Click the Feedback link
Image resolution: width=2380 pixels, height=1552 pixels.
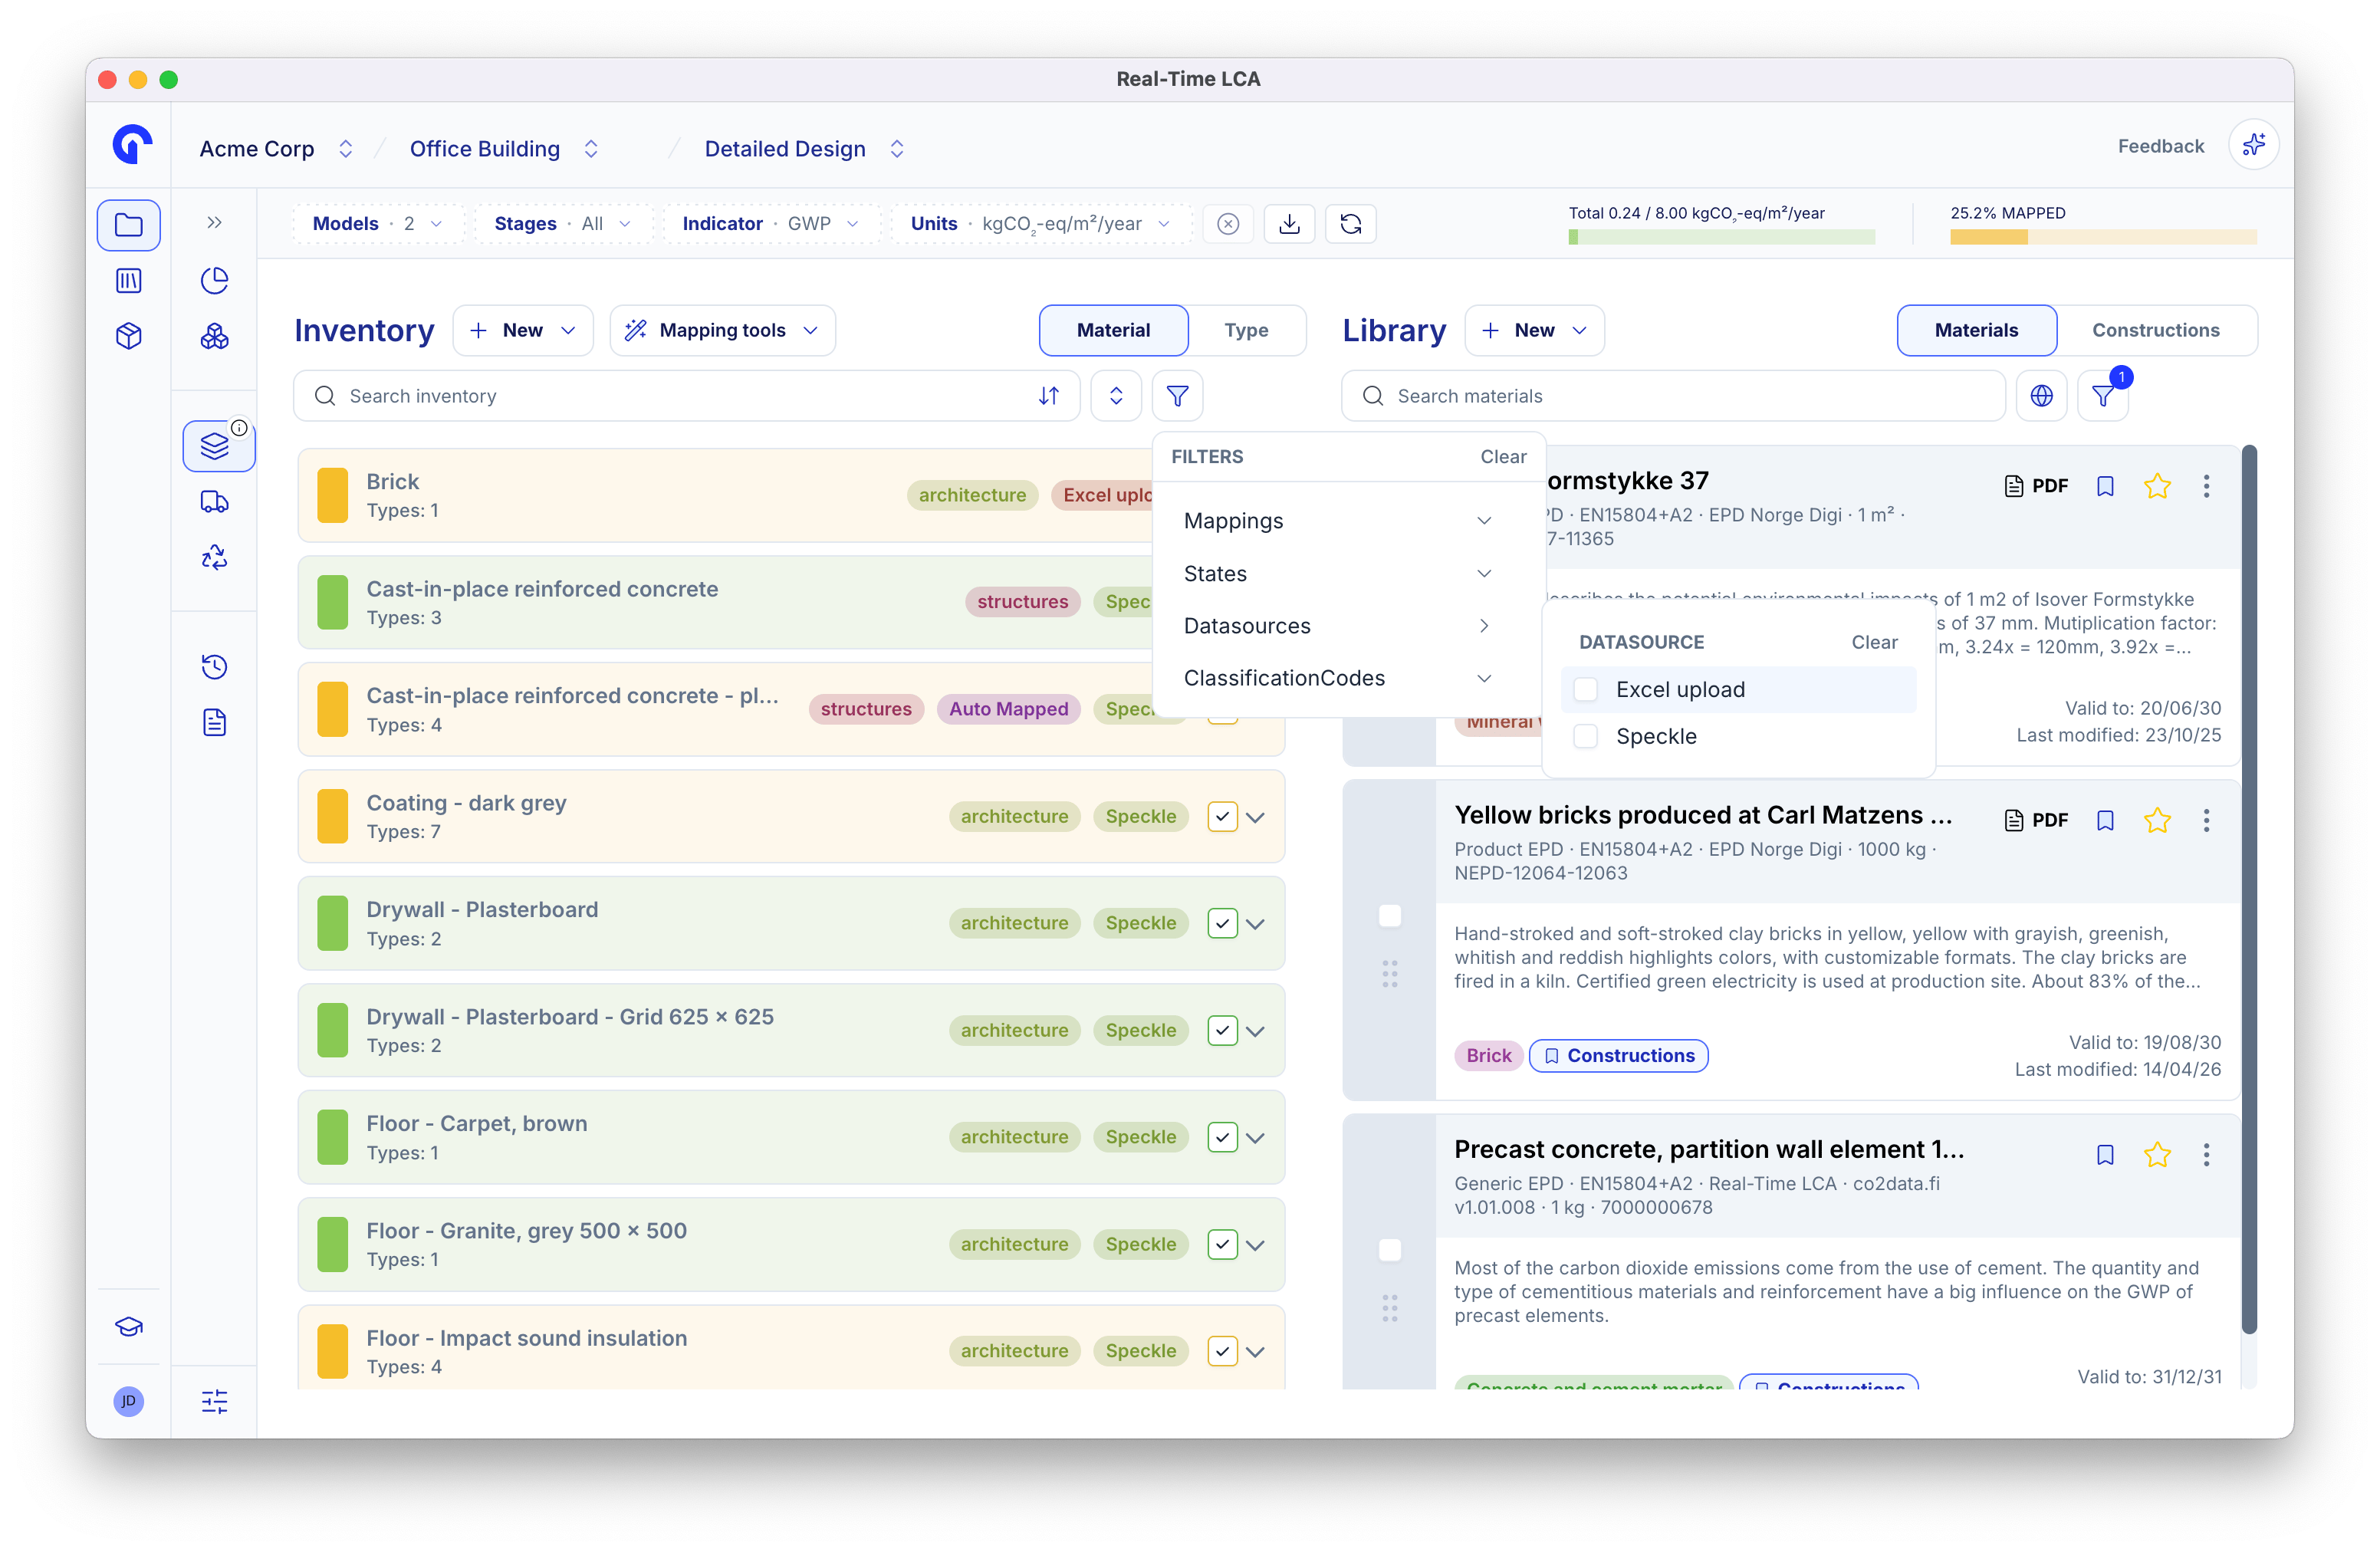pyautogui.click(x=2160, y=146)
